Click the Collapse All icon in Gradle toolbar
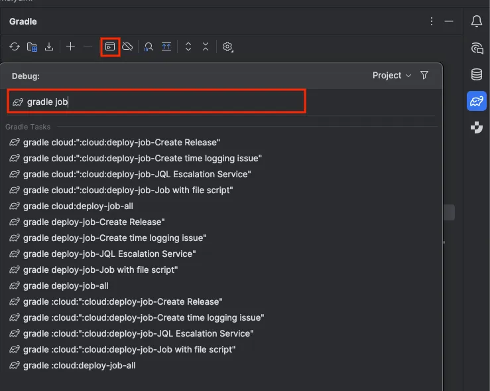 tap(206, 47)
